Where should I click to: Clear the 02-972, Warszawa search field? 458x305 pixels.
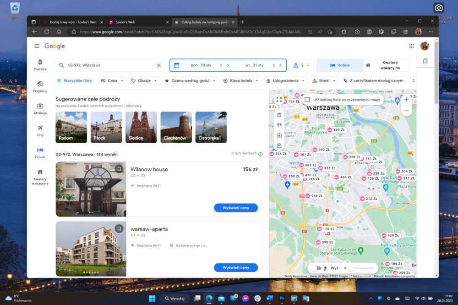coord(159,65)
